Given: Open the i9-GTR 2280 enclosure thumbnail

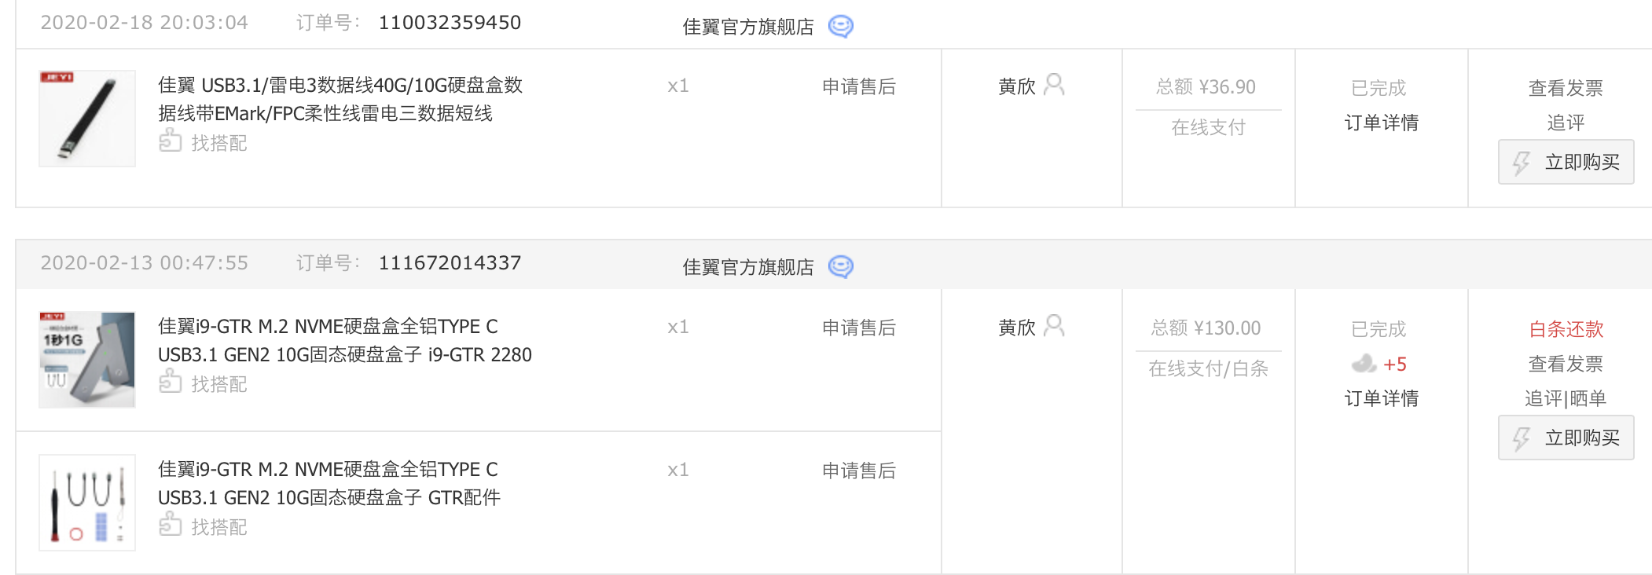Looking at the screenshot, I should tap(87, 360).
